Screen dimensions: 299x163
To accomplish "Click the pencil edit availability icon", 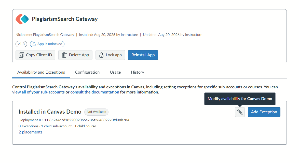I will [240, 112].
